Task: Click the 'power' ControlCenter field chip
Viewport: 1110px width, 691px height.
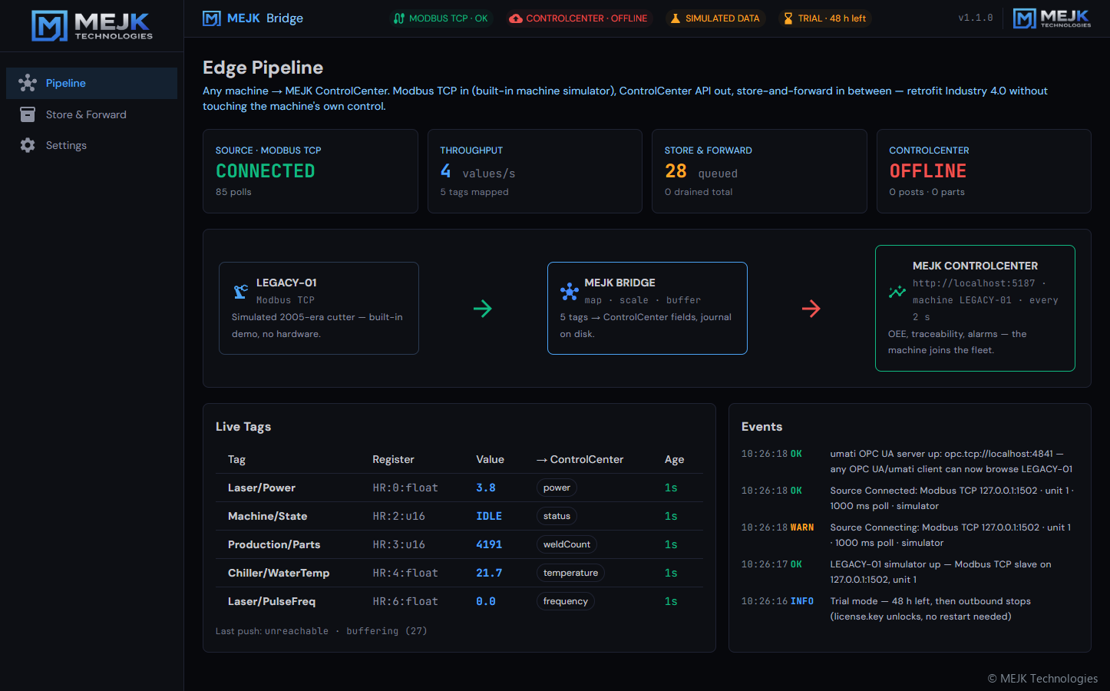Action: (x=557, y=488)
